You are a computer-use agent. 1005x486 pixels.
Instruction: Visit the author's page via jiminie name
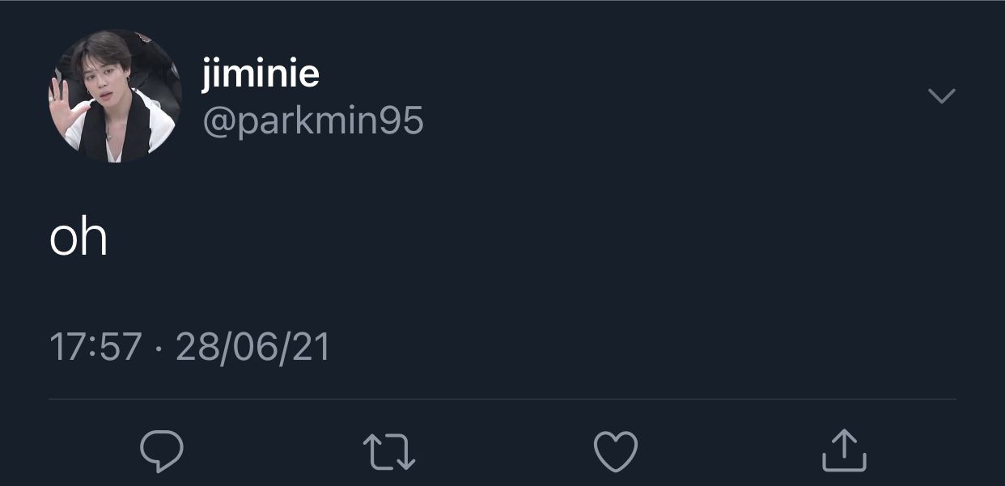[x=261, y=75]
